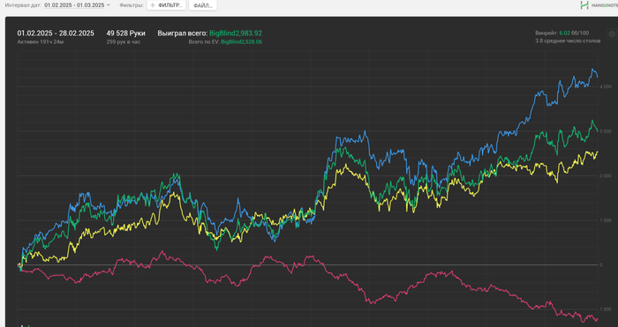The width and height of the screenshot is (618, 327).
Task: Open the graph settings gear icon
Action: [612, 34]
